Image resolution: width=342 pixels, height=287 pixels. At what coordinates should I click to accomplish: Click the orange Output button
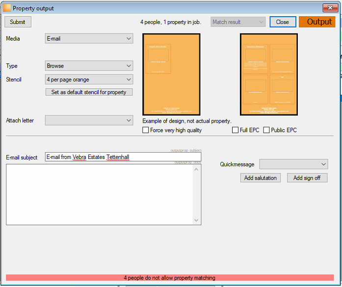click(x=317, y=22)
